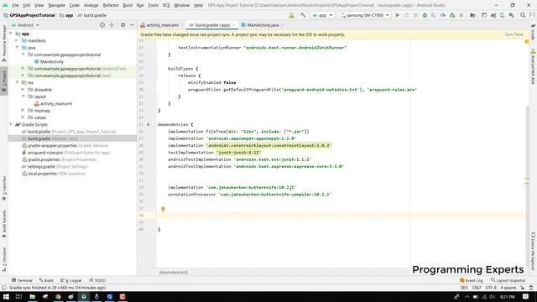
Task: Click the Stop button in the toolbar
Action: [x=461, y=15]
